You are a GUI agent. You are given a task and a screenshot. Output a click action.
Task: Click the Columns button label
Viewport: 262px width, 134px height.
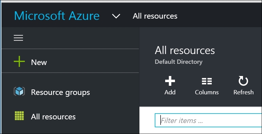207,92
